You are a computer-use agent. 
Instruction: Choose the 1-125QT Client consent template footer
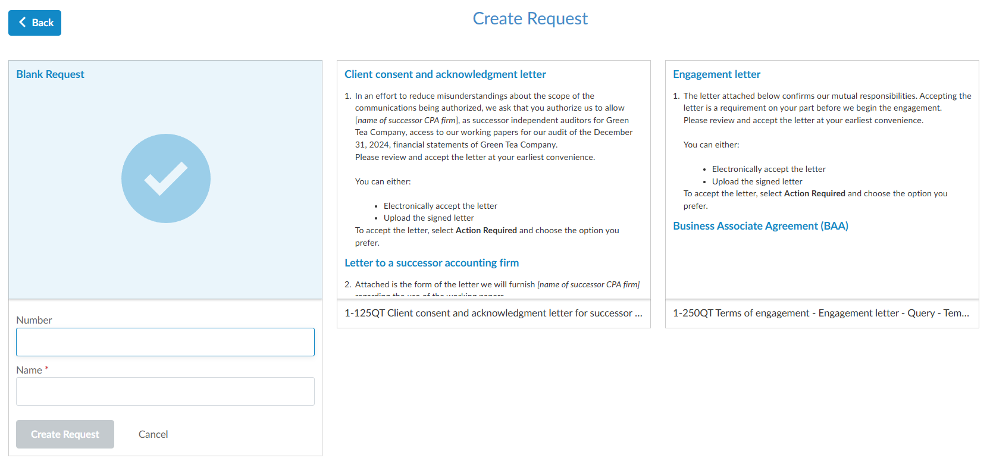click(x=494, y=313)
